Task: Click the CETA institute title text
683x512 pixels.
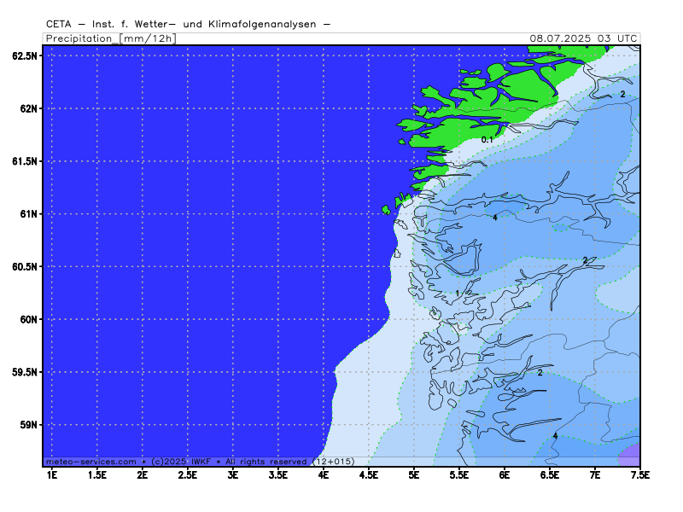Action: click(188, 24)
